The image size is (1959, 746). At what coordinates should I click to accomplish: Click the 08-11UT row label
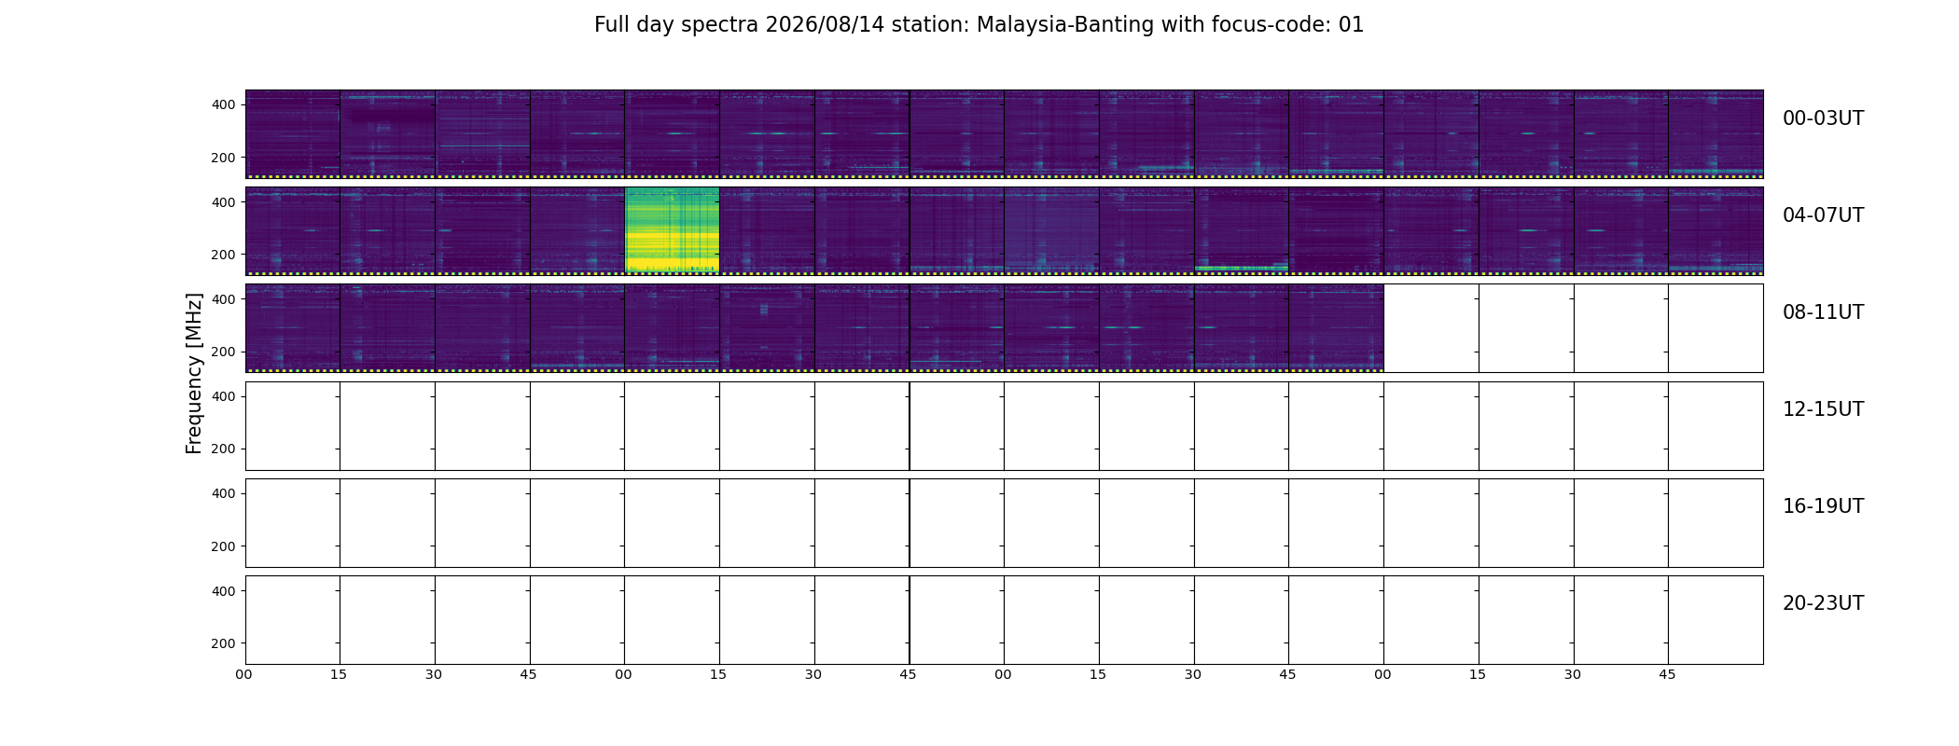click(x=1823, y=312)
